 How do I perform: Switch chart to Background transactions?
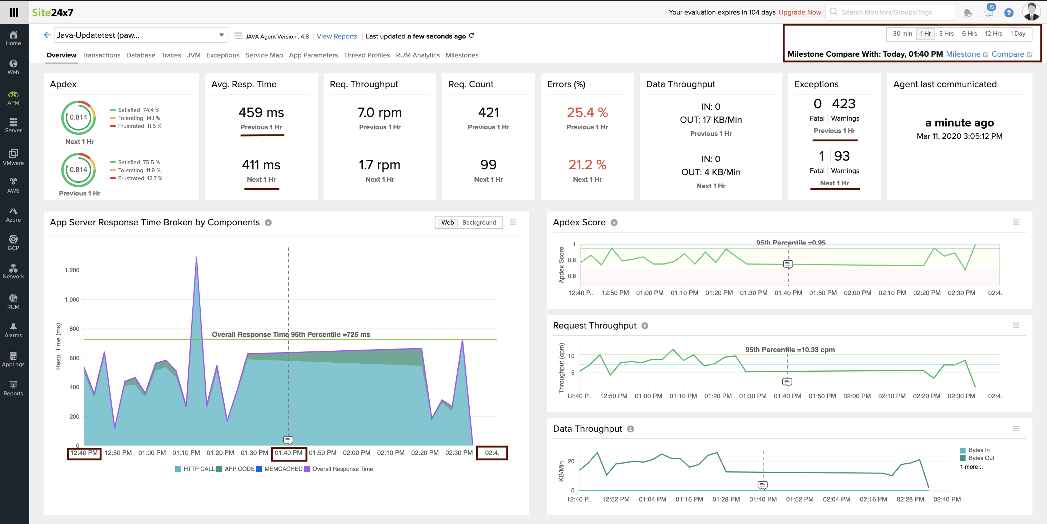click(x=479, y=223)
